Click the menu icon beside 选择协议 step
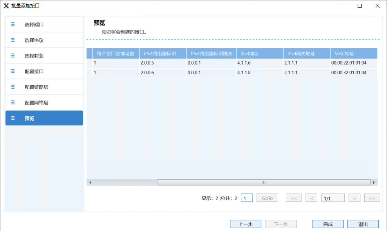The width and height of the screenshot is (387, 231). pos(13,40)
